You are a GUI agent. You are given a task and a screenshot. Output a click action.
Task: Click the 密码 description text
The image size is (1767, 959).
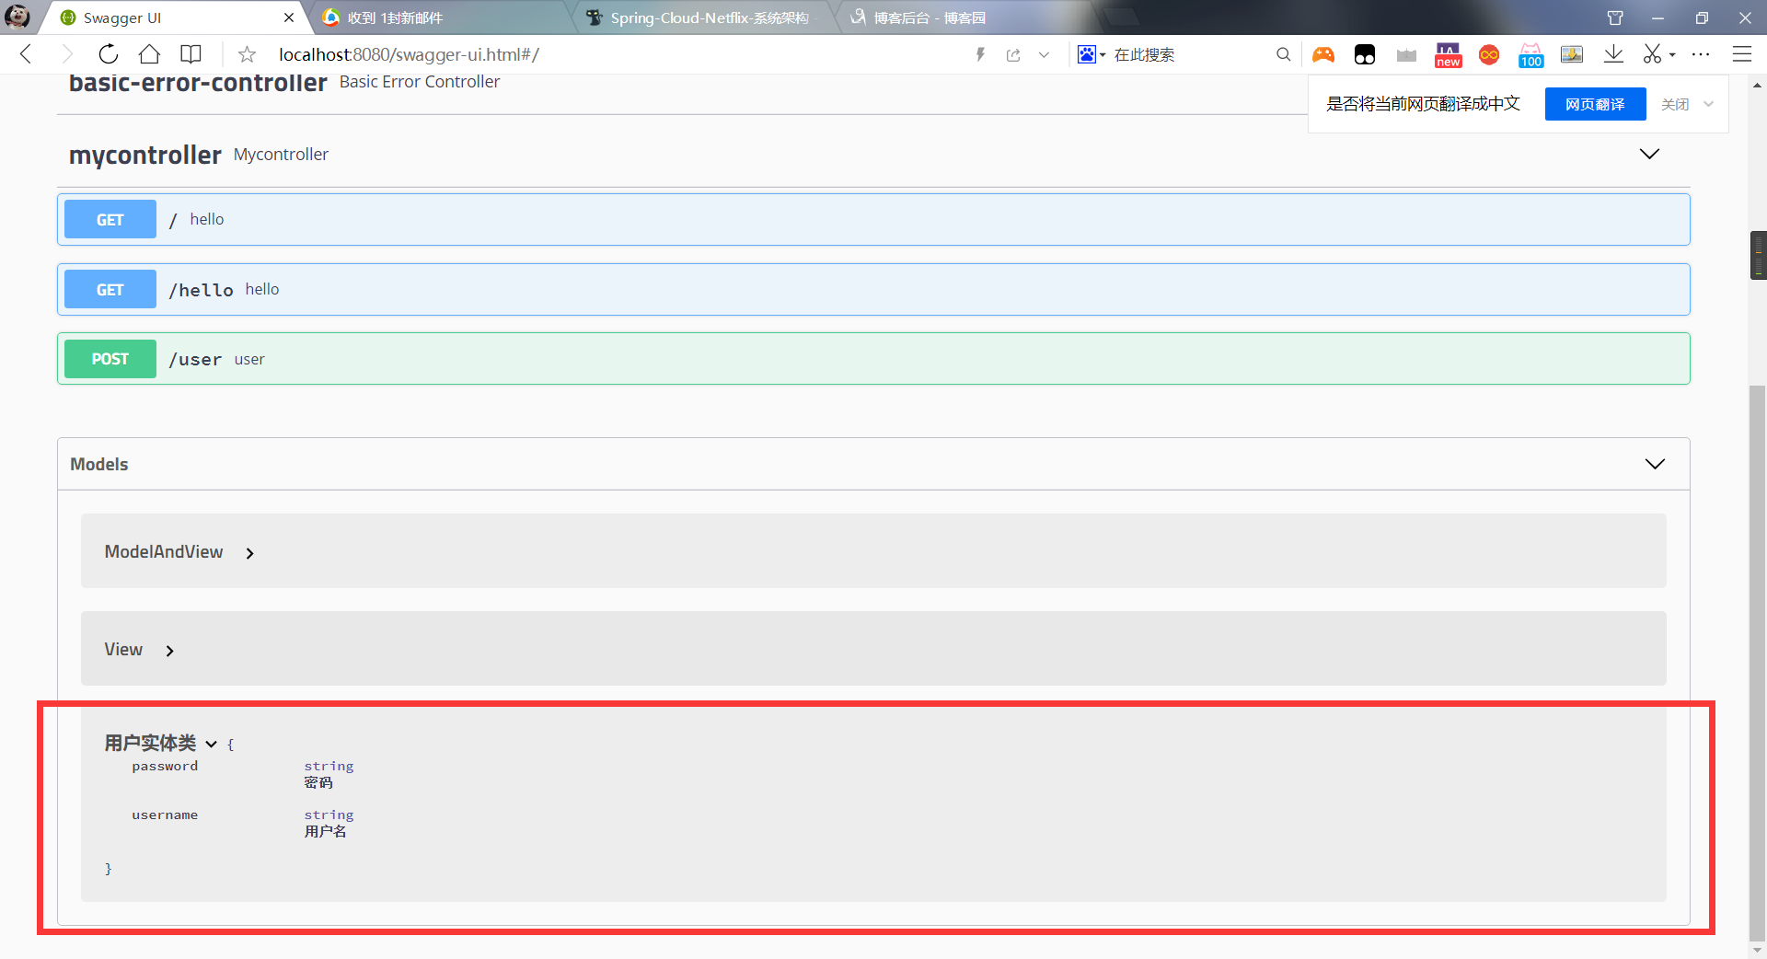pyautogui.click(x=318, y=782)
